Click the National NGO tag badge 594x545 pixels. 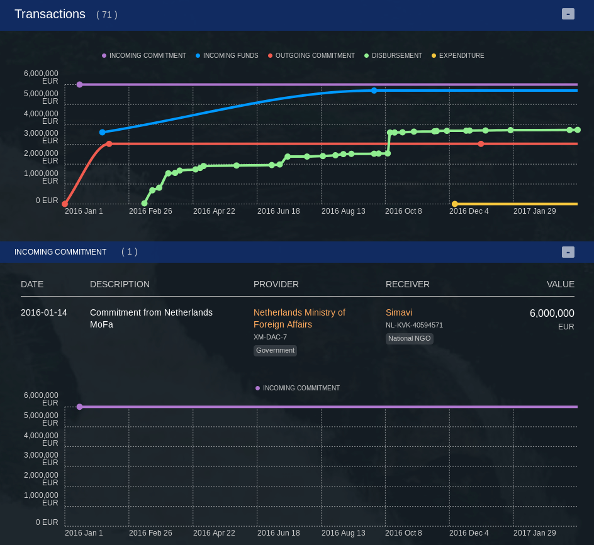(409, 338)
